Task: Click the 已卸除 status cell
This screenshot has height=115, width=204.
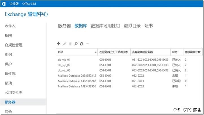Action: pyautogui.click(x=176, y=81)
